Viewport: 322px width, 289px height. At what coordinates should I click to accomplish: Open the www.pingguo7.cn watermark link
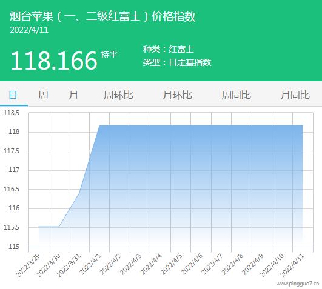click(x=298, y=284)
